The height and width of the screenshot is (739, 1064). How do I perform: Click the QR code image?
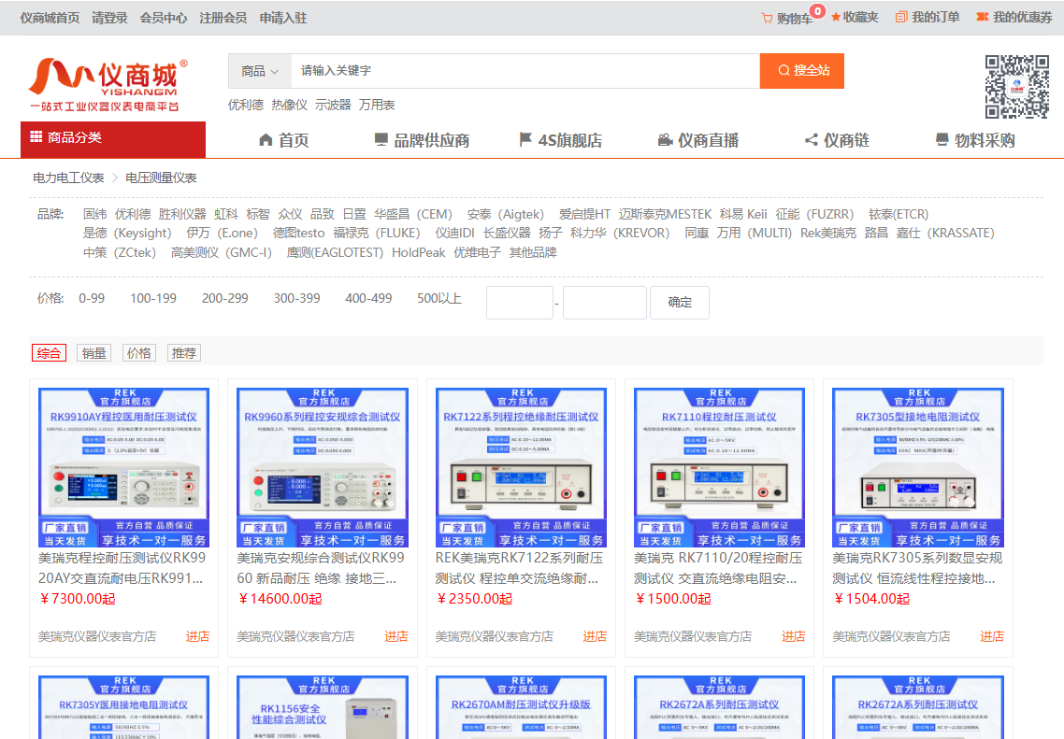tap(1016, 87)
